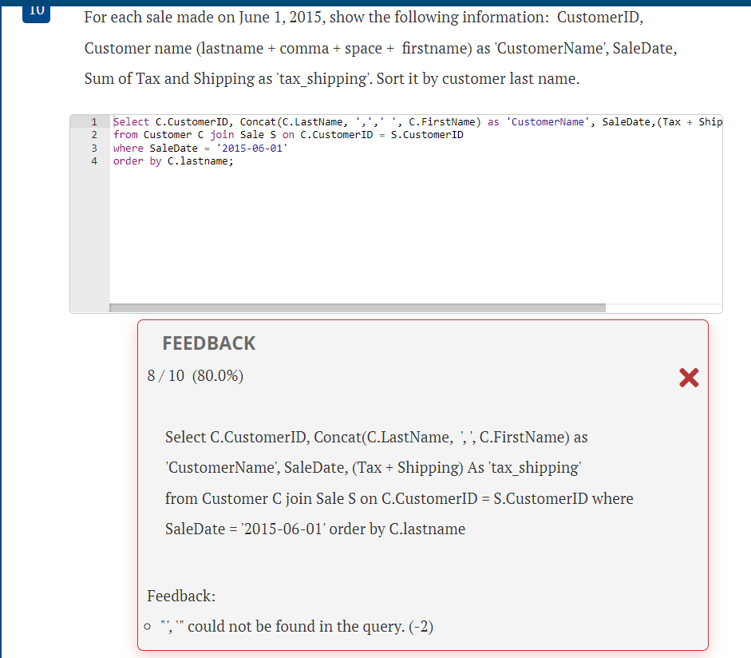Click line number 1 in code gutter
Image resolution: width=751 pixels, height=658 pixels.
[94, 121]
